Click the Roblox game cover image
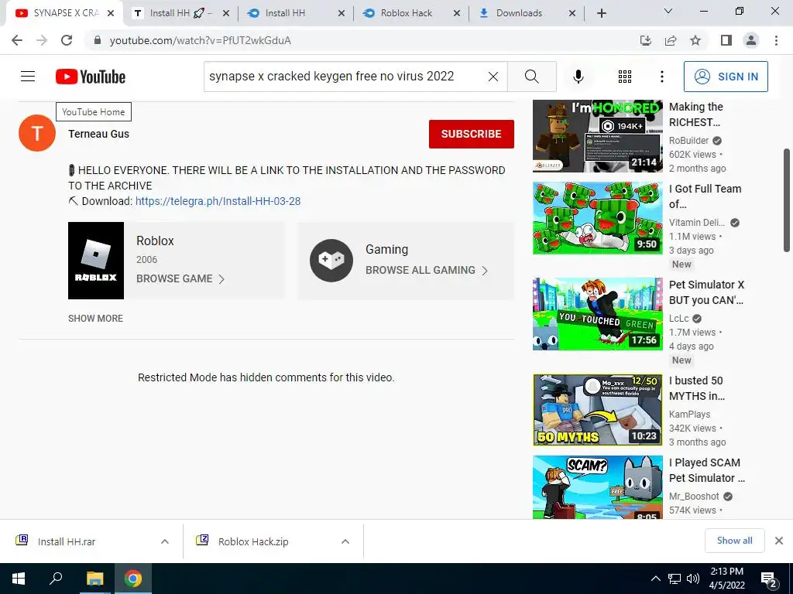The width and height of the screenshot is (793, 594). point(96,261)
